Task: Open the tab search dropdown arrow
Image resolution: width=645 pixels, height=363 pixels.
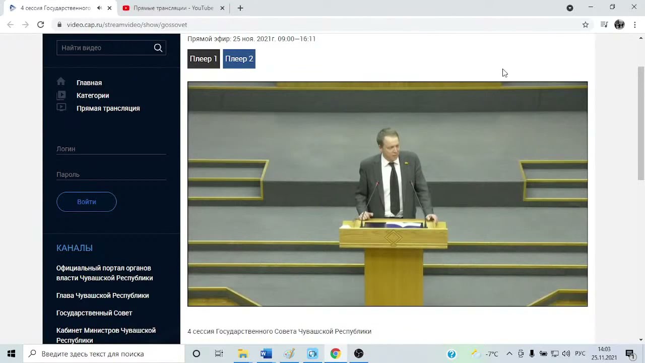Action: pyautogui.click(x=570, y=8)
